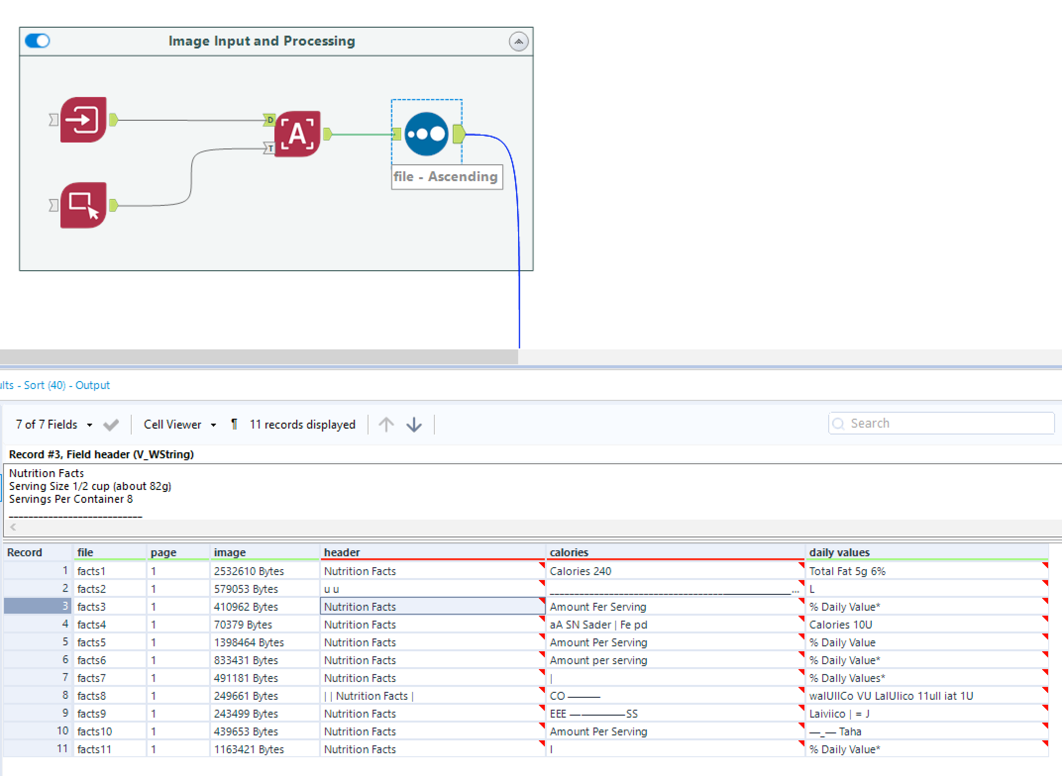Click inside the Search field
The height and width of the screenshot is (776, 1062).
(941, 423)
